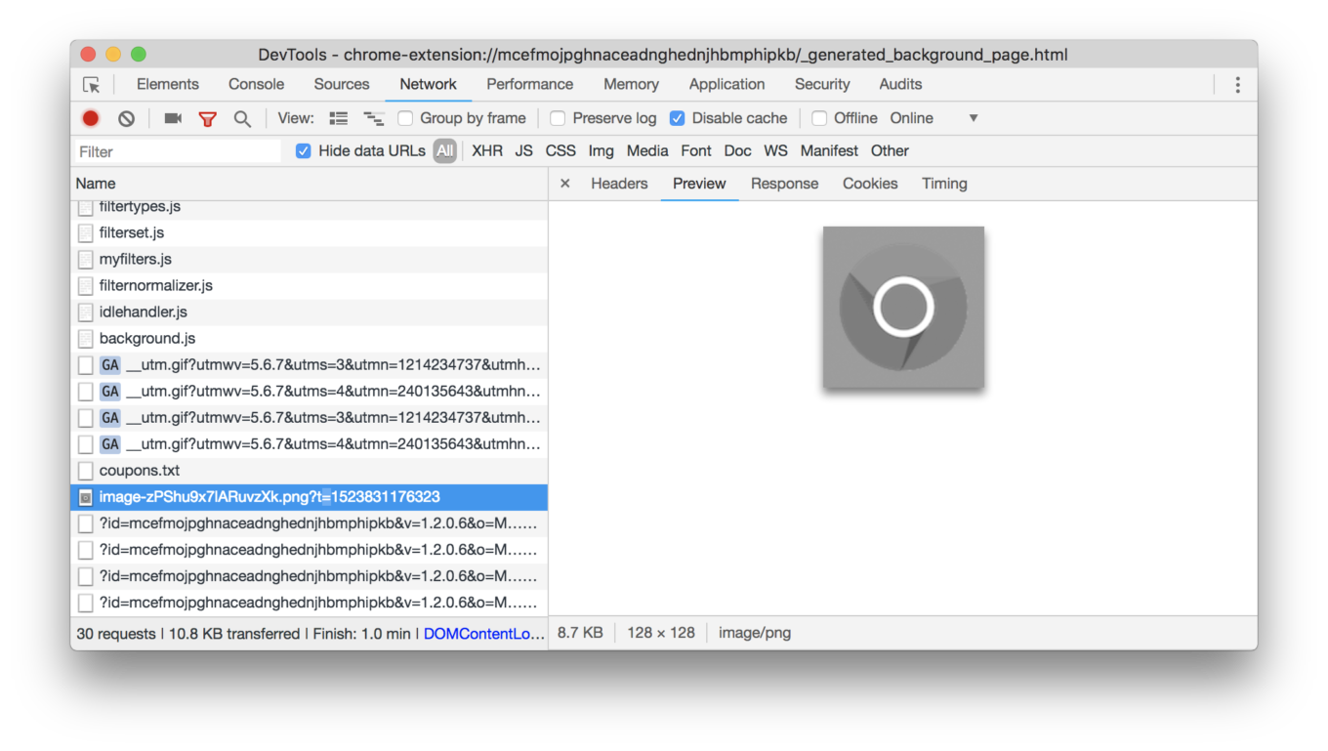This screenshot has height=751, width=1328.
Task: Filter requests by XHR type
Action: tap(486, 150)
